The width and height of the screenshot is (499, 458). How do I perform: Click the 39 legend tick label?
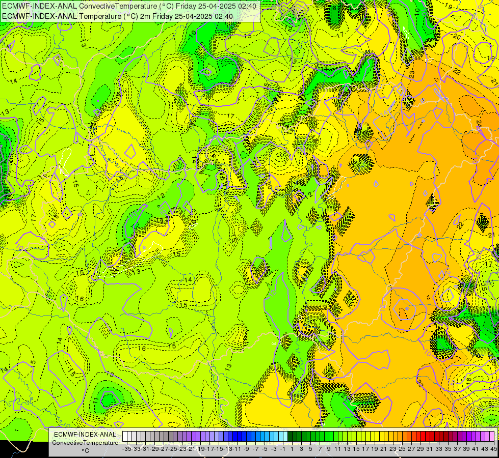(466, 449)
